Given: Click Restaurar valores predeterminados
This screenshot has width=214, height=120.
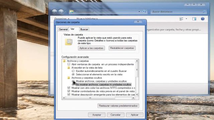Looking at the screenshot, I should [118, 106].
